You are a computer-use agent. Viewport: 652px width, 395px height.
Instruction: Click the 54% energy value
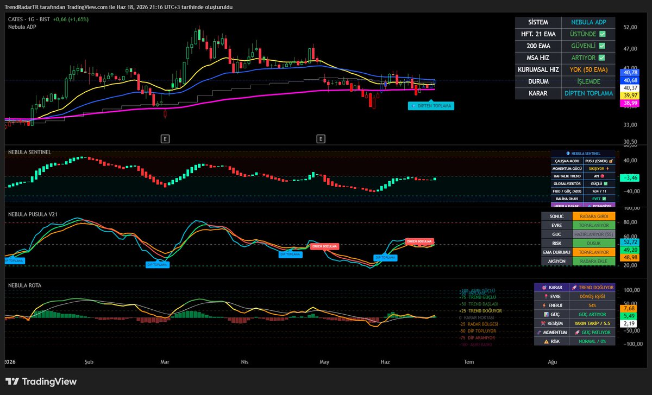[x=592, y=305]
